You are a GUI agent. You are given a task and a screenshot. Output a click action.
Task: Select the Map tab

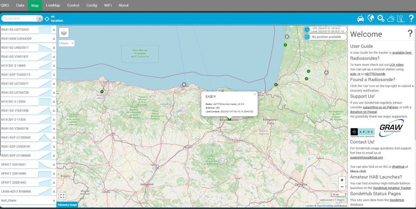35,5
